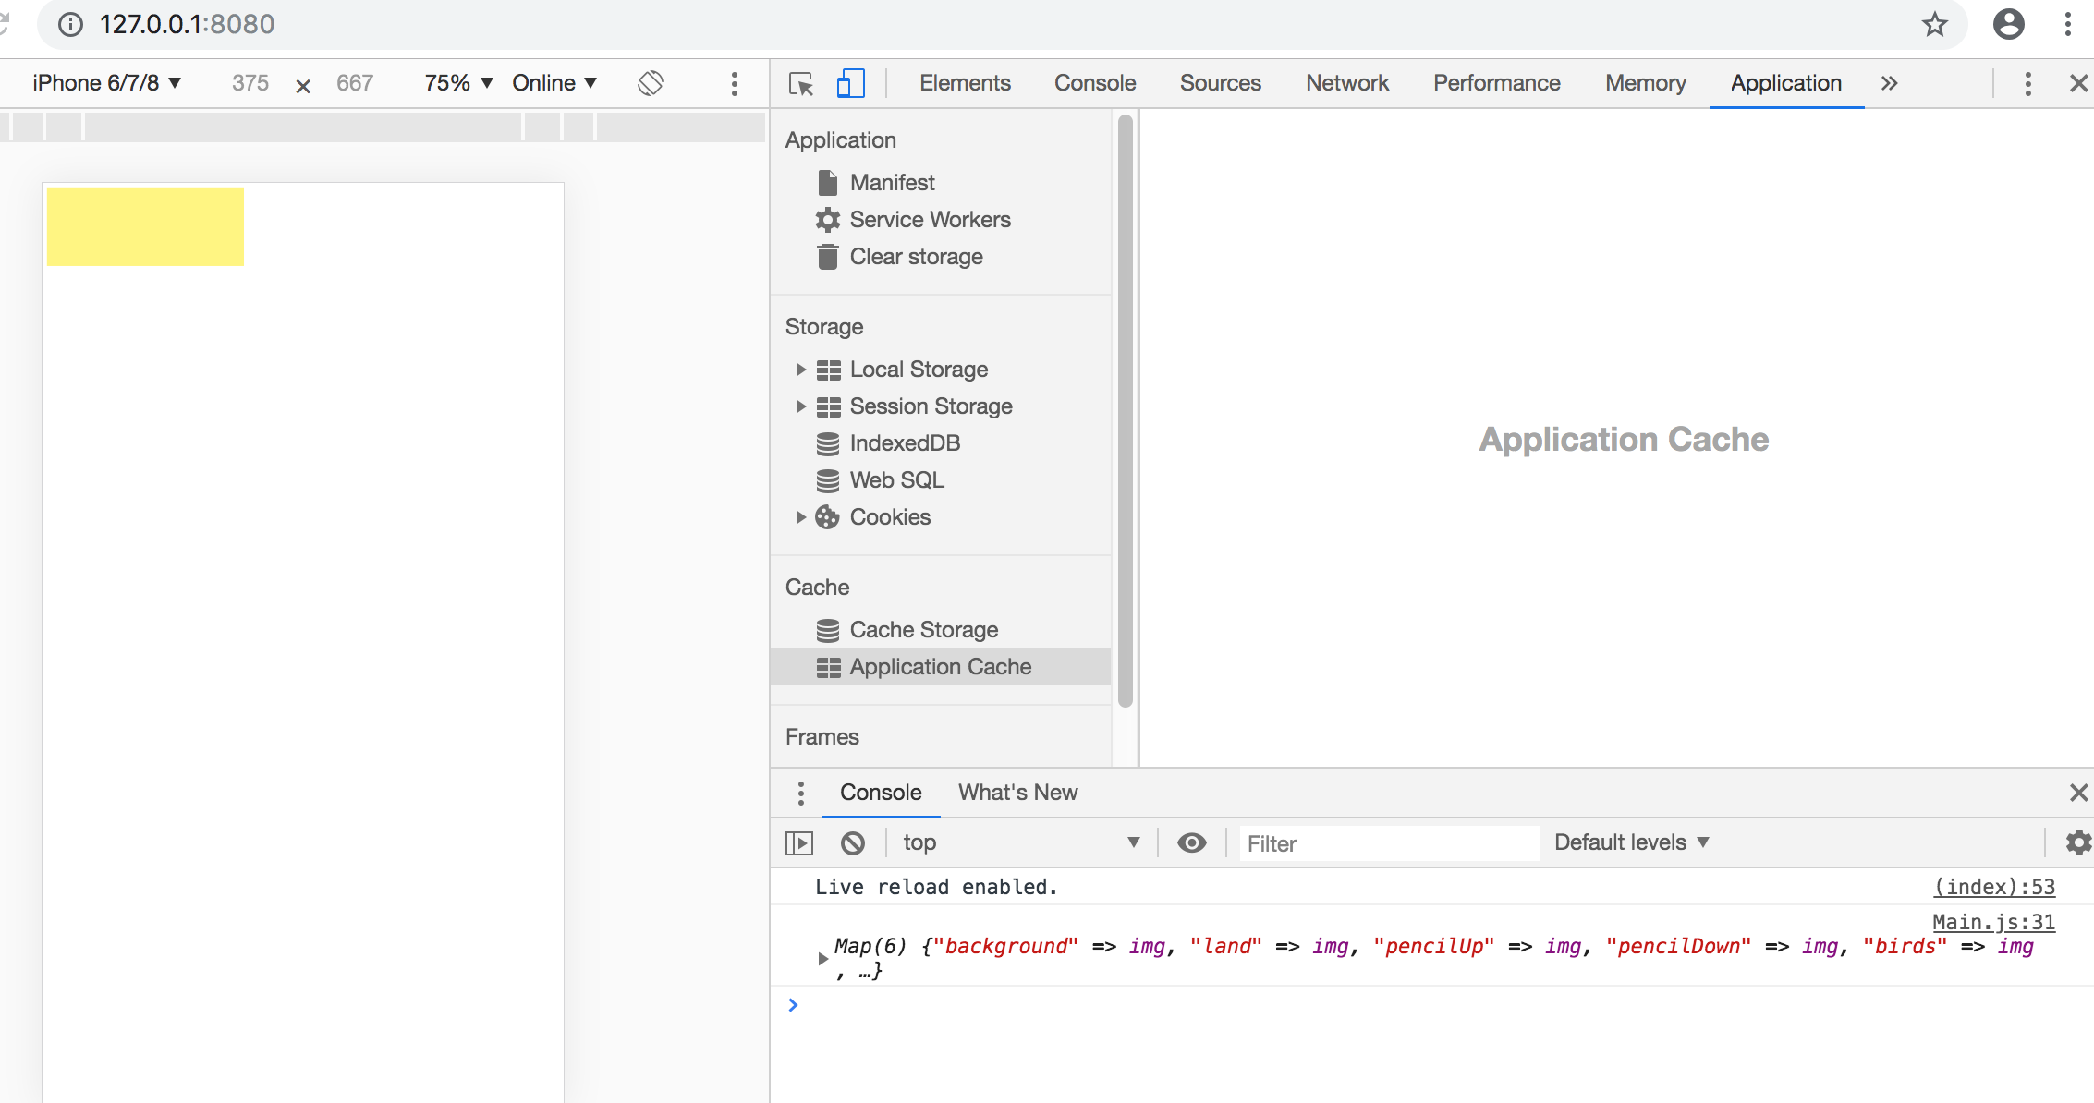Screen dimensions: 2094x1103
Task: Toggle online network condition dropdown
Action: coord(551,81)
